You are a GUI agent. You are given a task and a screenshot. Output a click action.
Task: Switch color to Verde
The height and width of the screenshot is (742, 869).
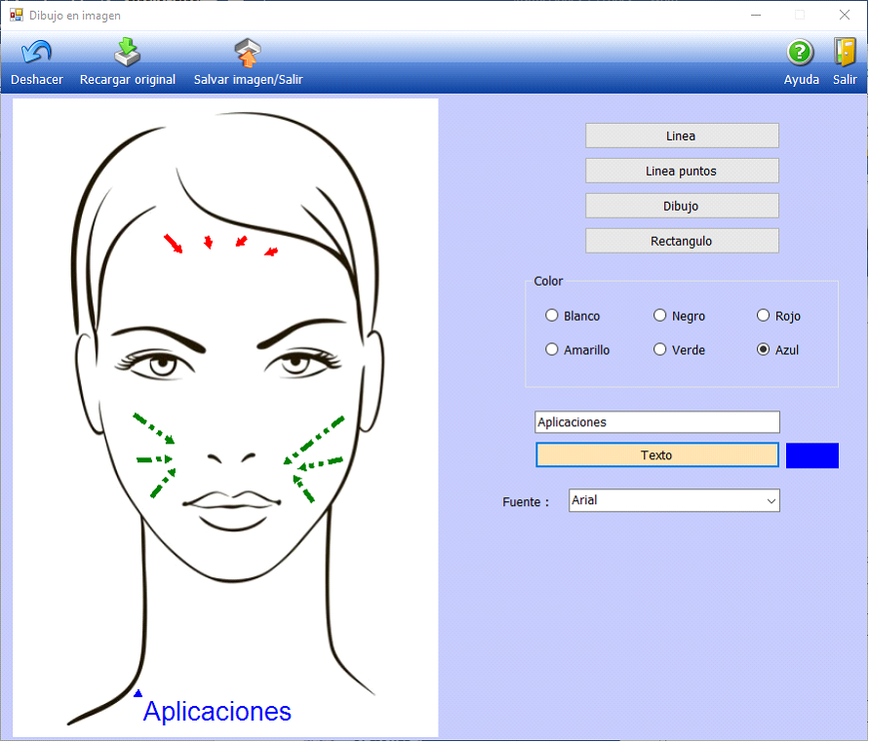(660, 350)
